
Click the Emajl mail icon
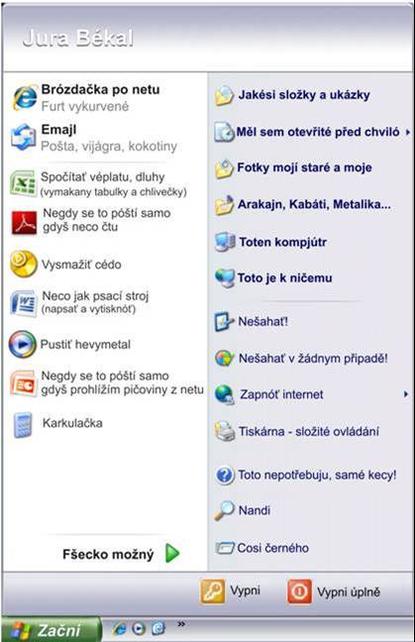pyautogui.click(x=24, y=137)
